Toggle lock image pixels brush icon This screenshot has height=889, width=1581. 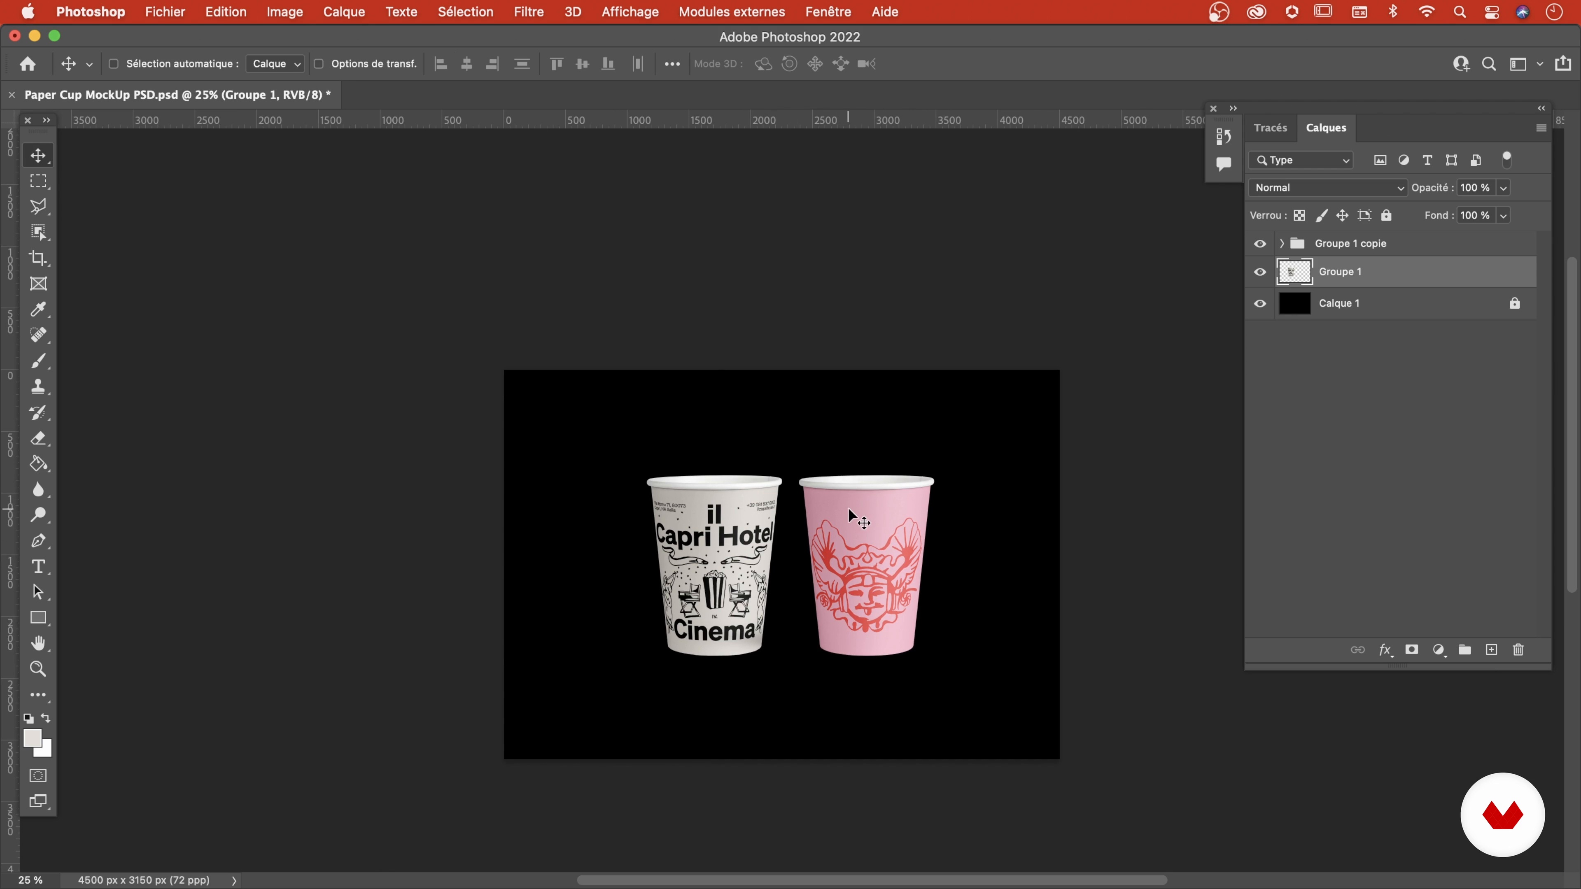pyautogui.click(x=1321, y=215)
